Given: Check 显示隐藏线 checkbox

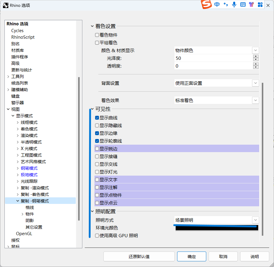Looking at the screenshot, I should coord(97,126).
